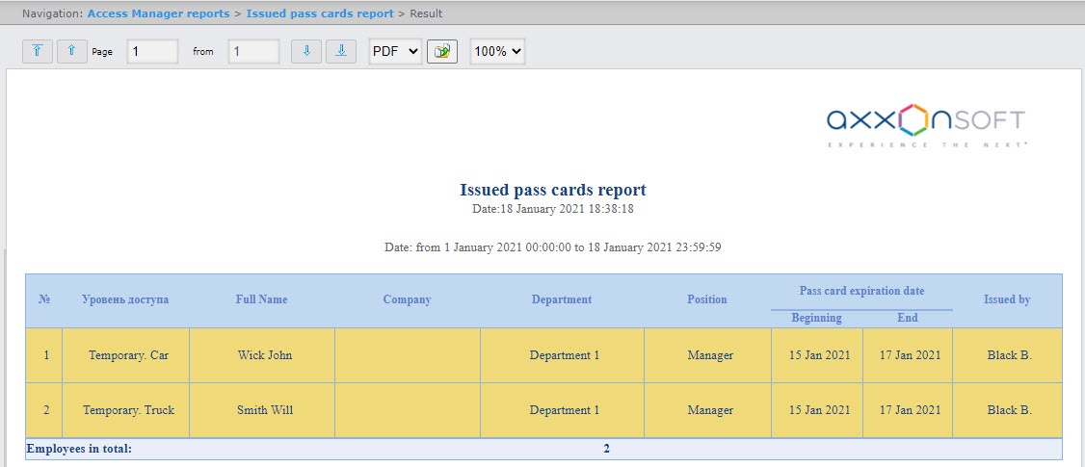Click the Company column header
Screen dimensions: 1085x467
[407, 299]
